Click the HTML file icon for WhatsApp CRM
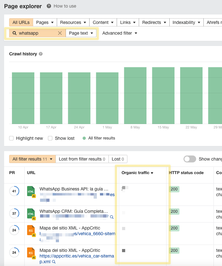Image resolution: width=222 pixels, height=266 pixels. pos(31,214)
